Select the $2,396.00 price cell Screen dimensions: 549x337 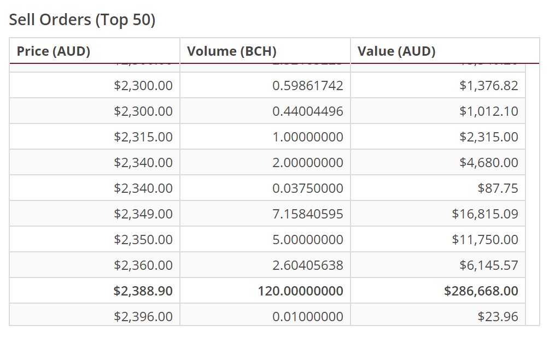pyautogui.click(x=143, y=316)
